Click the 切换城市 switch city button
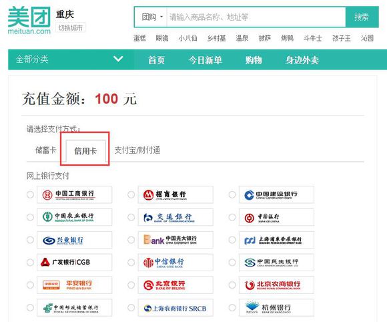The height and width of the screenshot is (322, 387). tap(71, 27)
